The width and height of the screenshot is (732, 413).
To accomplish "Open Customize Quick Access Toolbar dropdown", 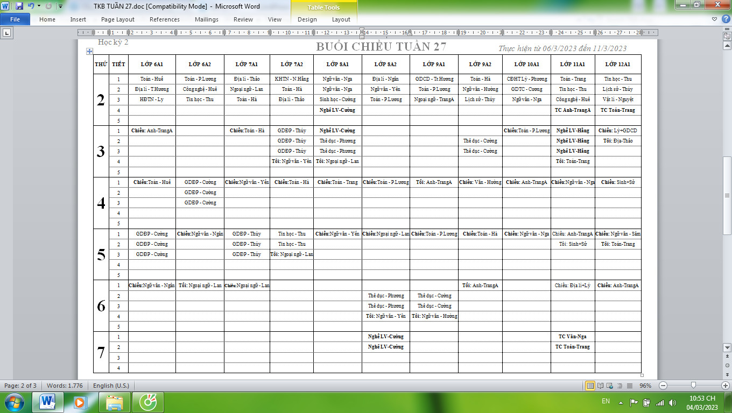I will pos(60,6).
